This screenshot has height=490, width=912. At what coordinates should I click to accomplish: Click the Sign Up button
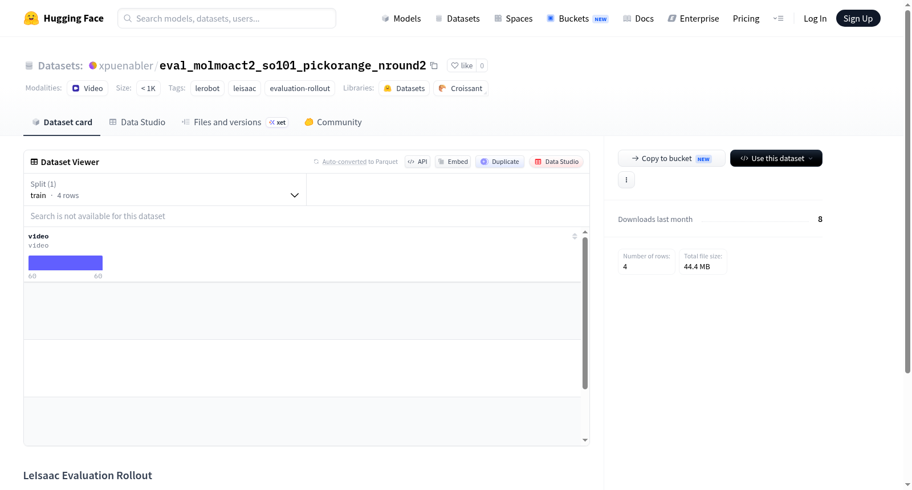[x=858, y=18]
